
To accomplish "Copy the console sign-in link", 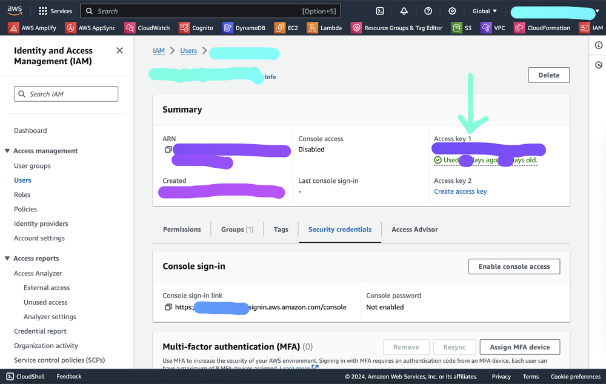I will pos(168,307).
